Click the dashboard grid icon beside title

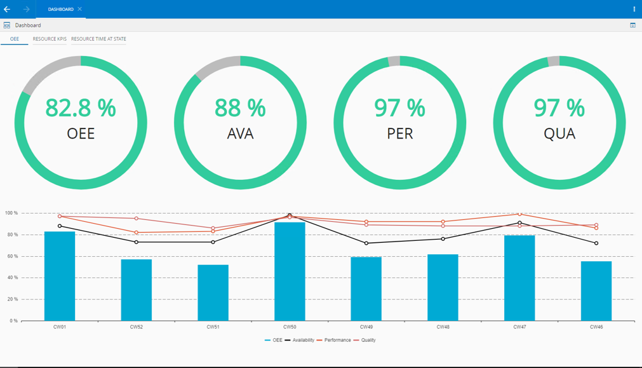[x=7, y=25]
